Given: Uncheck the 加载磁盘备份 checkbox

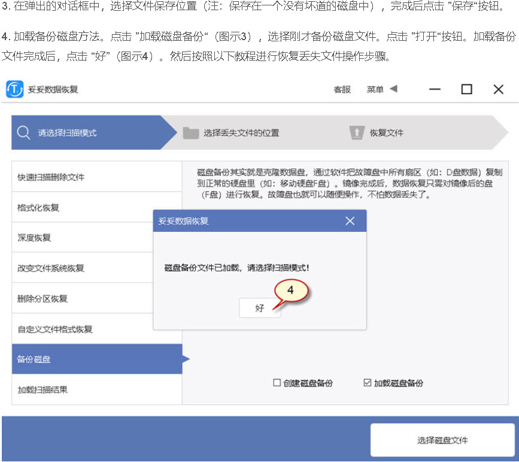Looking at the screenshot, I should (367, 382).
